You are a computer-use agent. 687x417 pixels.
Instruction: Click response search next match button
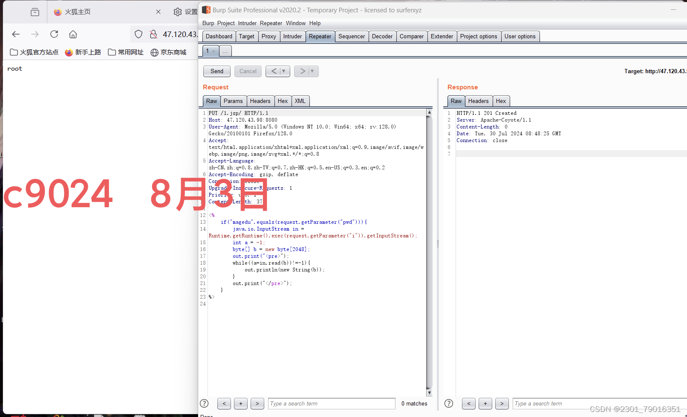pos(502,403)
